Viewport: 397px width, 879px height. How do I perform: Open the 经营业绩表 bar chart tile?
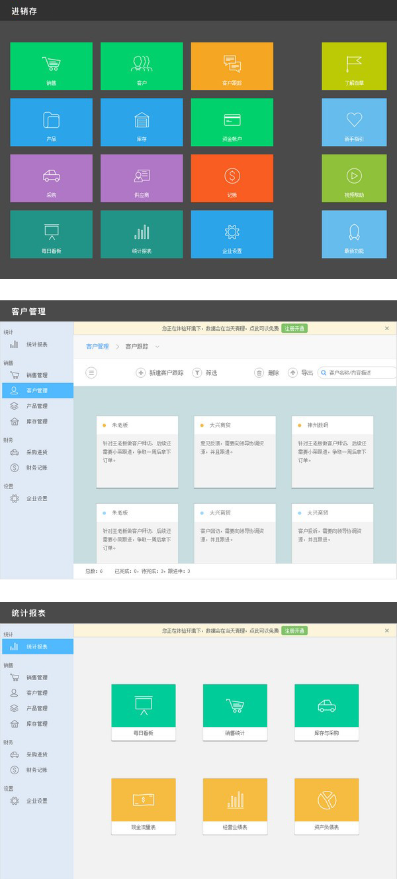click(x=235, y=806)
